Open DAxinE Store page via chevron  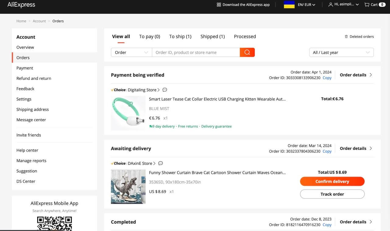(154, 164)
